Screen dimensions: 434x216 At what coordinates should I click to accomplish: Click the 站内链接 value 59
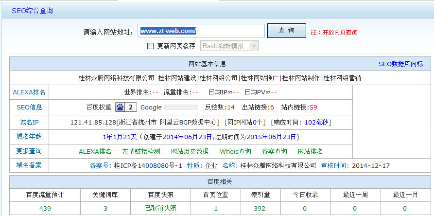pyautogui.click(x=313, y=108)
